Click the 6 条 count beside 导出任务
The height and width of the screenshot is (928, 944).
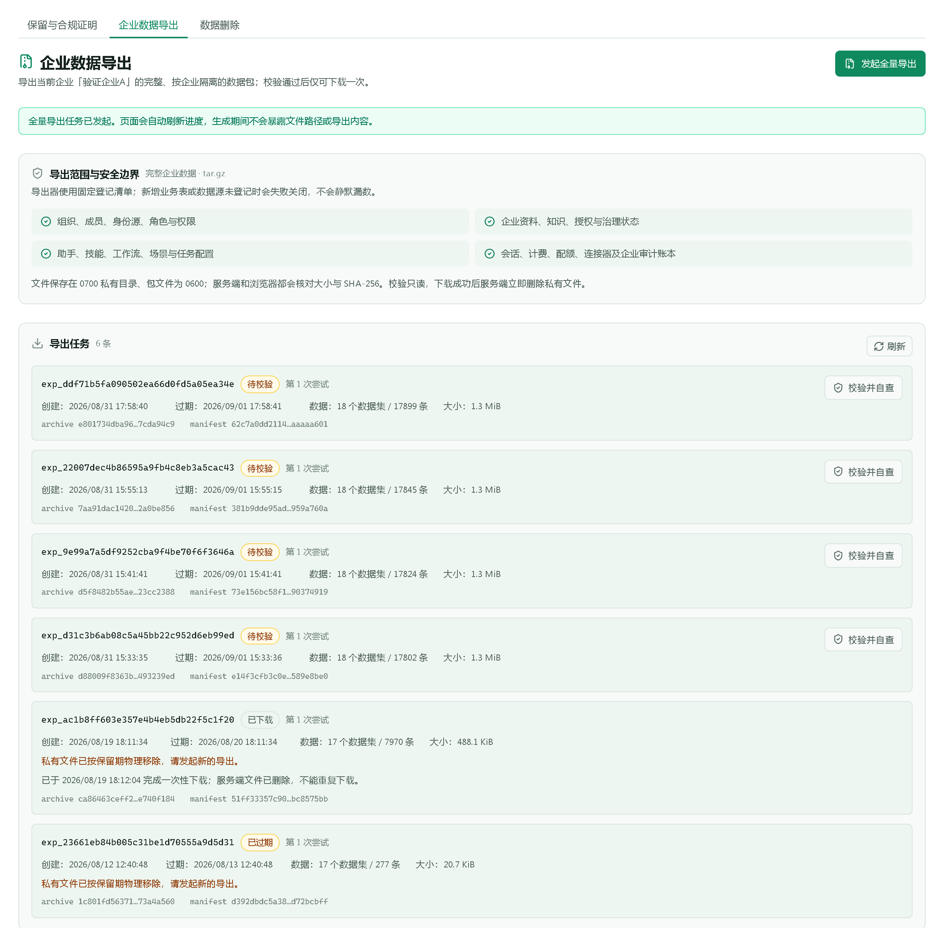(x=103, y=344)
